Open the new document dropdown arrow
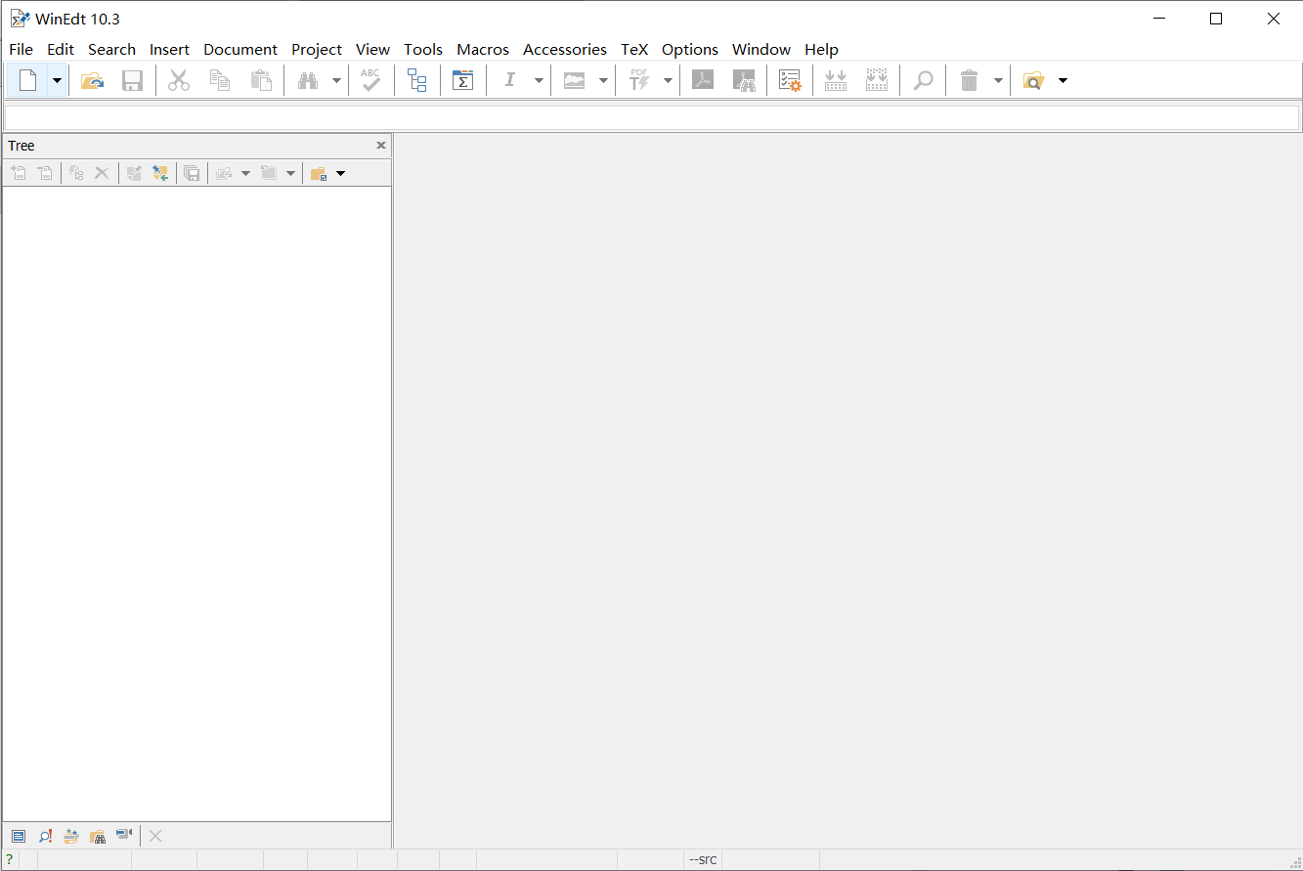This screenshot has height=871, width=1303. click(x=57, y=80)
